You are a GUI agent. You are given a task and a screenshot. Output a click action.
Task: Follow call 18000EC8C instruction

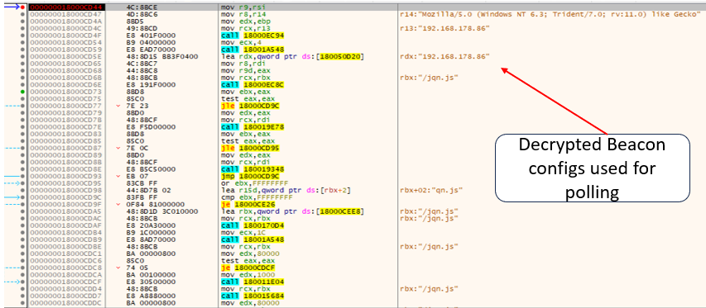coord(252,84)
